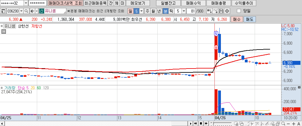The height and width of the screenshot is (126, 302).
Task: Toggle the 분 minute chart period
Action: point(166,11)
